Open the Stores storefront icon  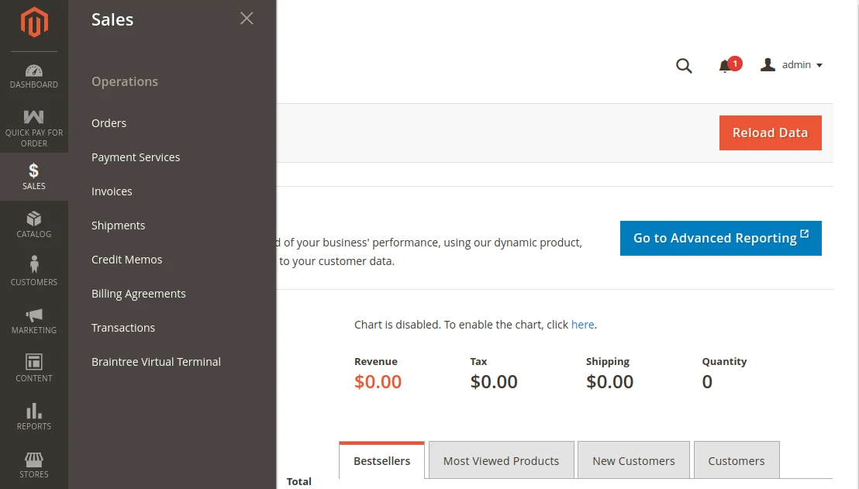pos(34,464)
